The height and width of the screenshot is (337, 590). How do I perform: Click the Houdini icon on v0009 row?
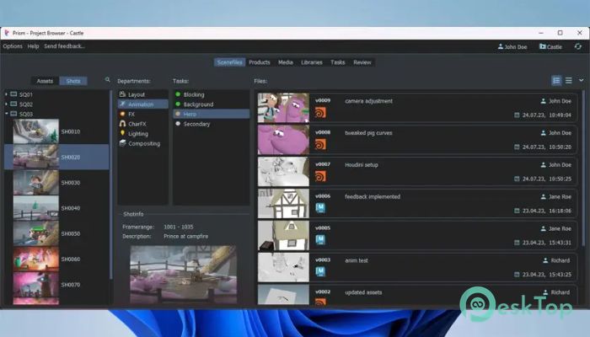(x=320, y=112)
